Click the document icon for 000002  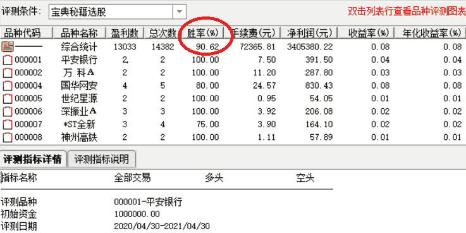point(8,73)
